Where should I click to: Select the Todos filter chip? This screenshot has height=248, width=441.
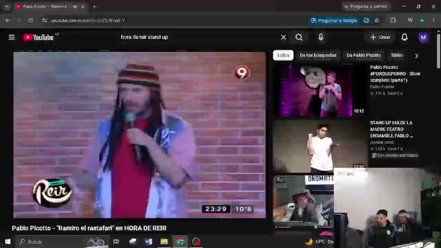click(x=283, y=55)
